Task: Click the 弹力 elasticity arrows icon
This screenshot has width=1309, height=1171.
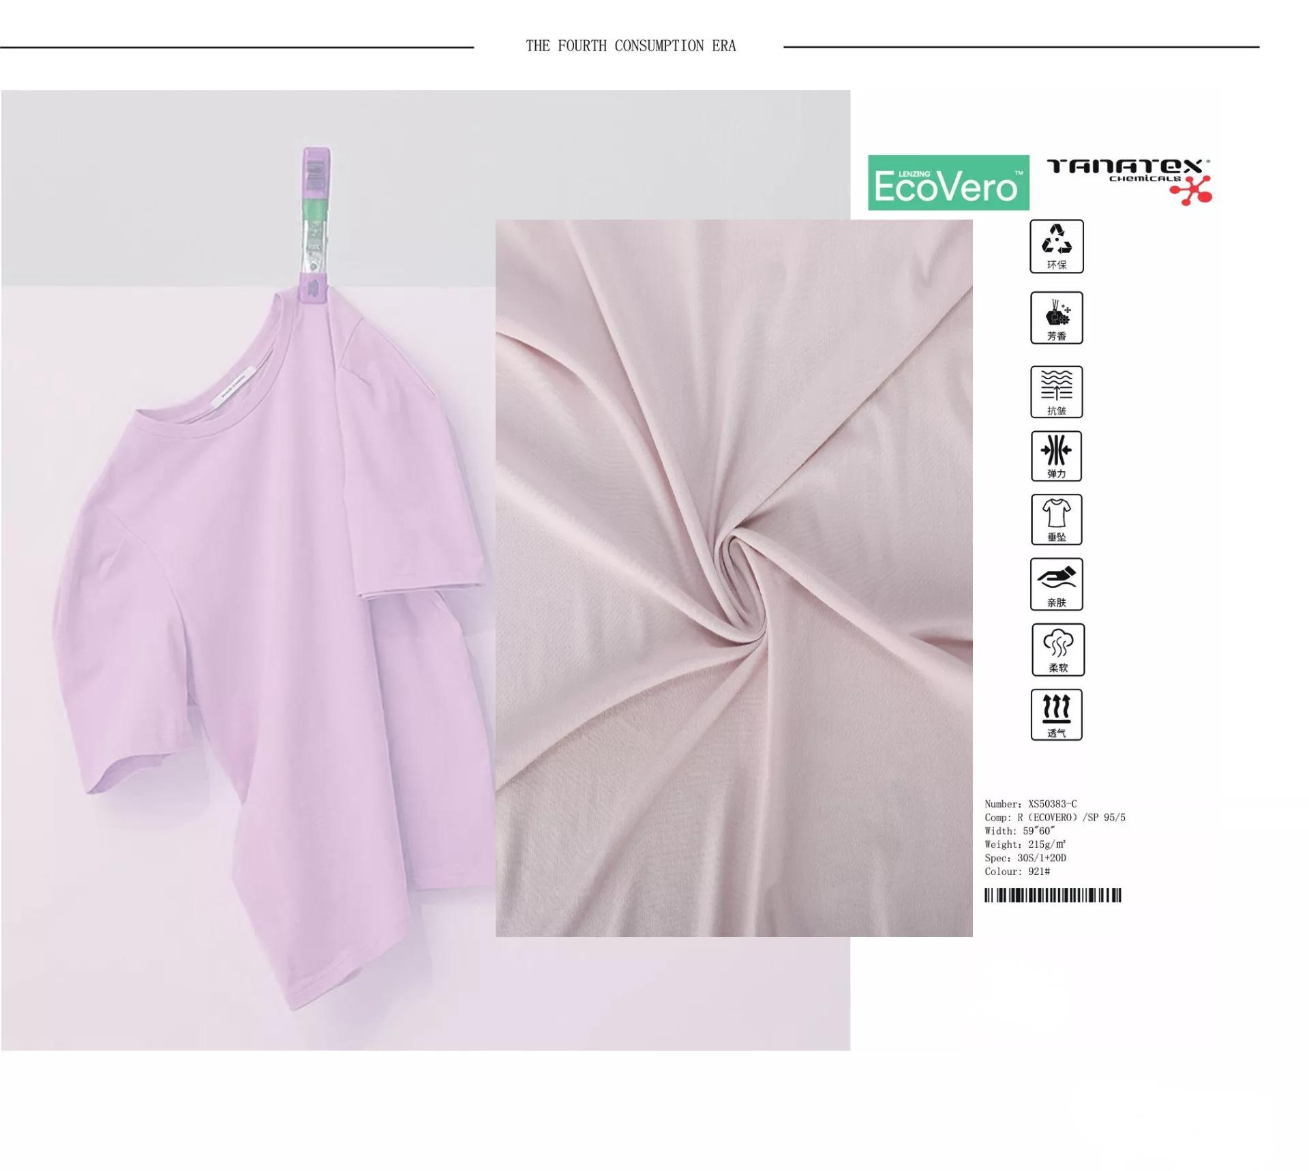Action: click(x=1056, y=456)
